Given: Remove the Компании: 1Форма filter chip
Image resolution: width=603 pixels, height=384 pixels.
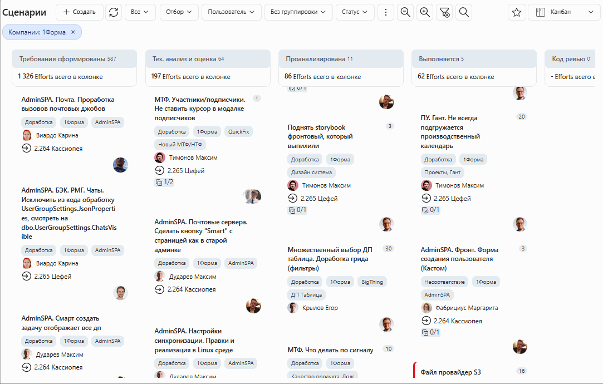Looking at the screenshot, I should 73,32.
